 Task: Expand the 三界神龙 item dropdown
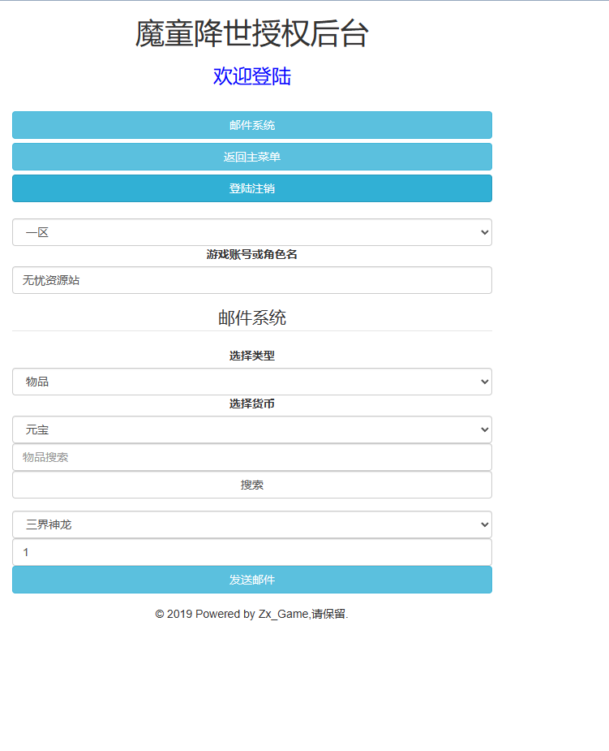point(252,524)
